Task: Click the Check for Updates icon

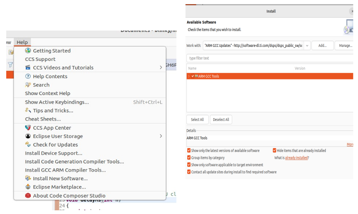Action: [x=28, y=144]
